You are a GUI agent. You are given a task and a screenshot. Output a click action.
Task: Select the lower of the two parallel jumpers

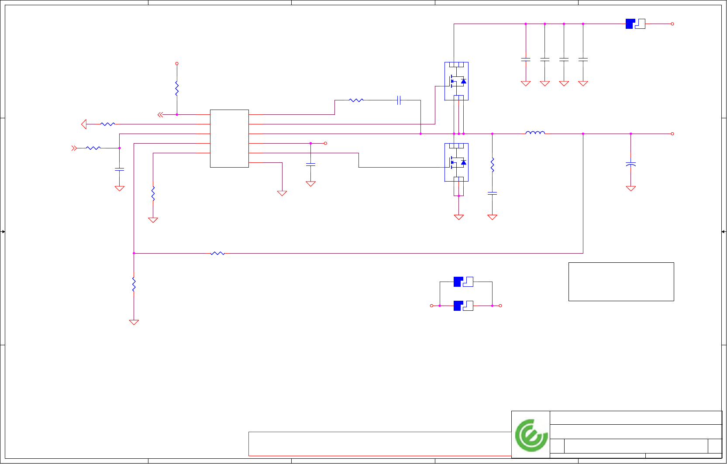click(x=463, y=306)
